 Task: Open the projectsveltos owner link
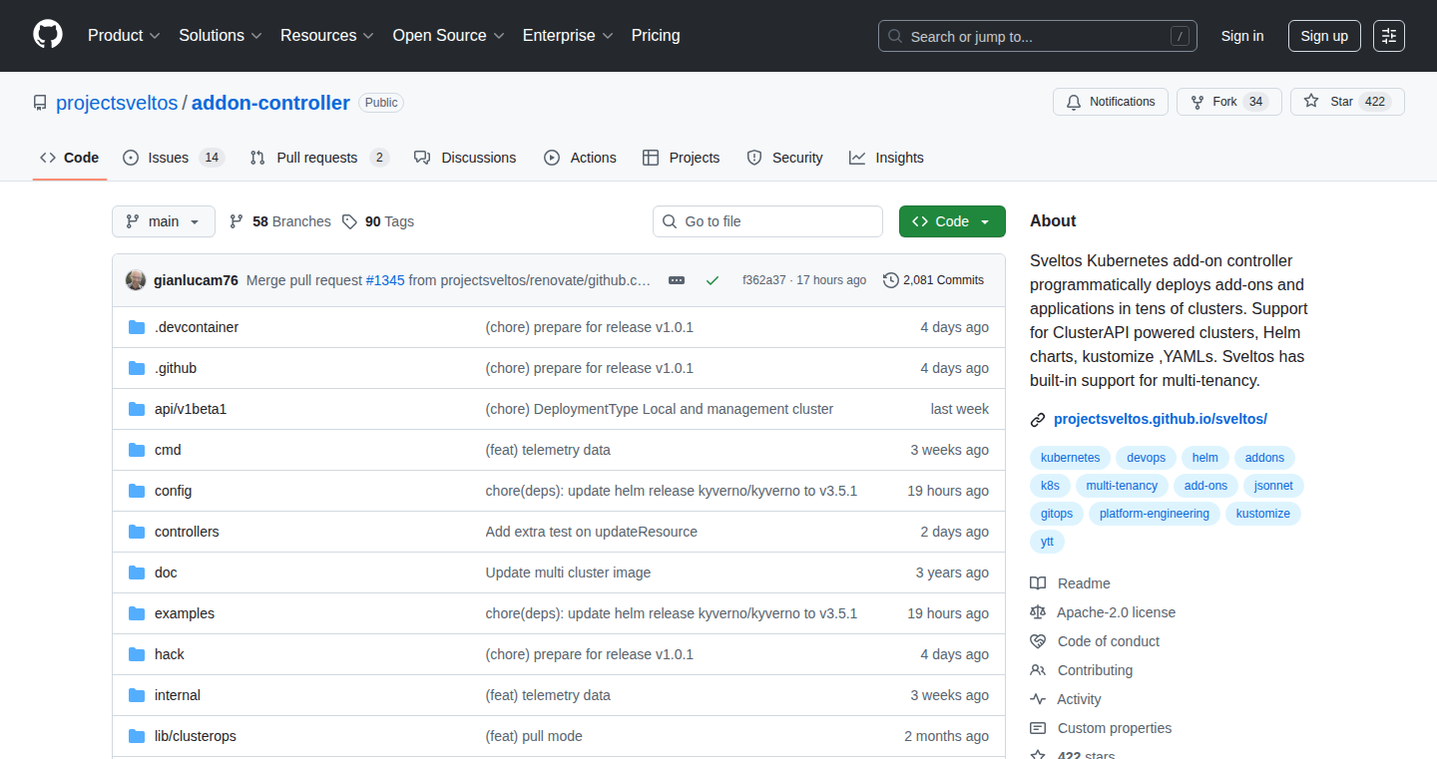coord(117,103)
